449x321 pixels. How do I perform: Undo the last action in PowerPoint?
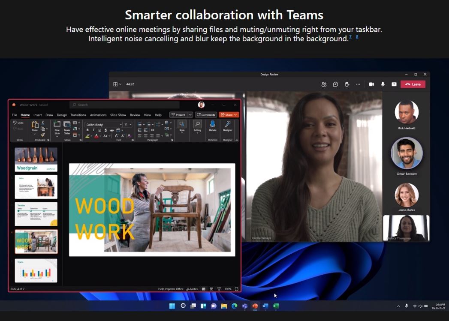pyautogui.click(x=18, y=123)
